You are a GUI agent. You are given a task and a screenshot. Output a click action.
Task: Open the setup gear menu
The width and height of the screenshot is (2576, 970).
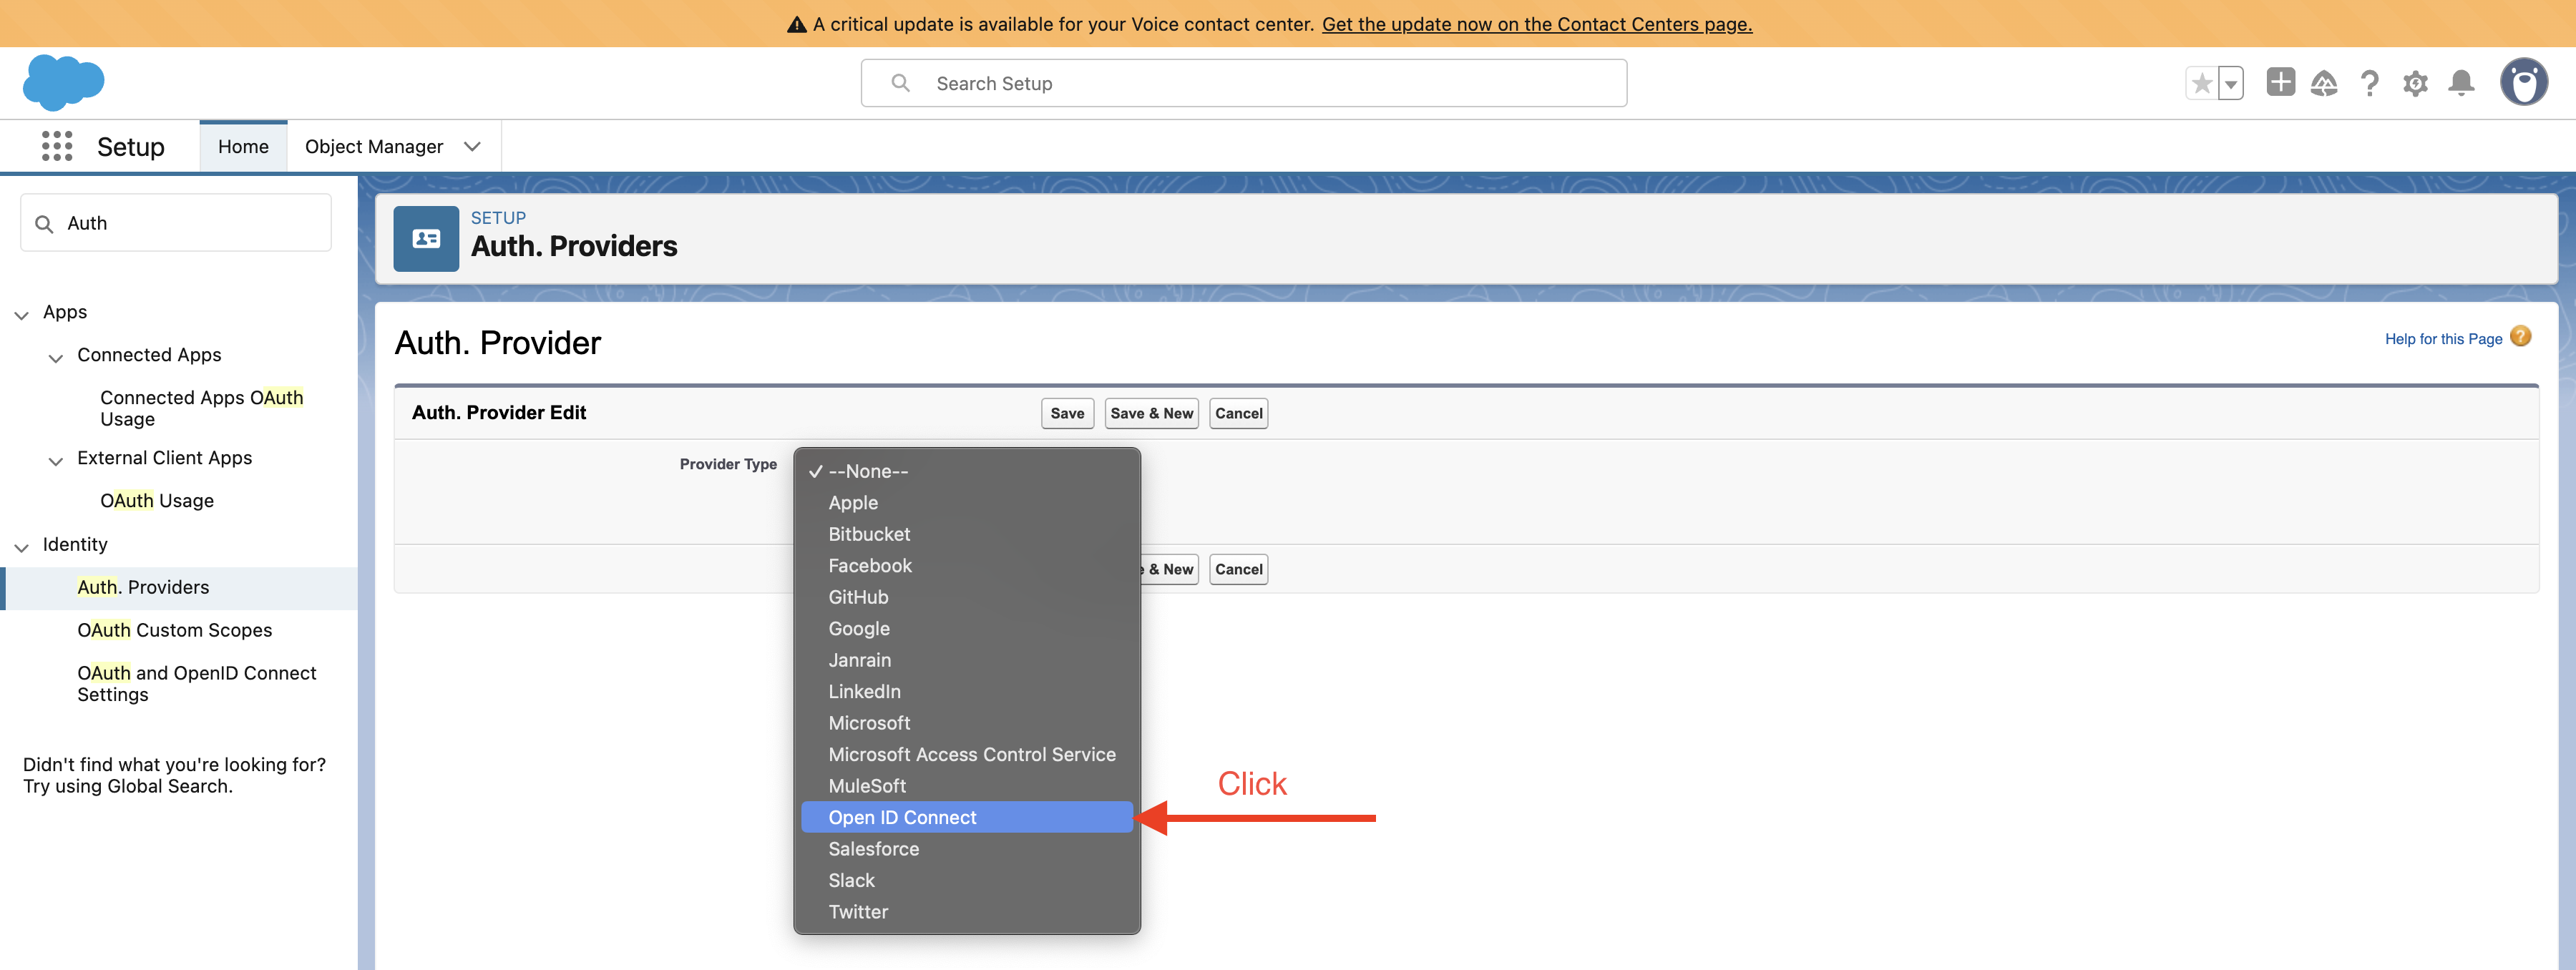pos(2415,83)
